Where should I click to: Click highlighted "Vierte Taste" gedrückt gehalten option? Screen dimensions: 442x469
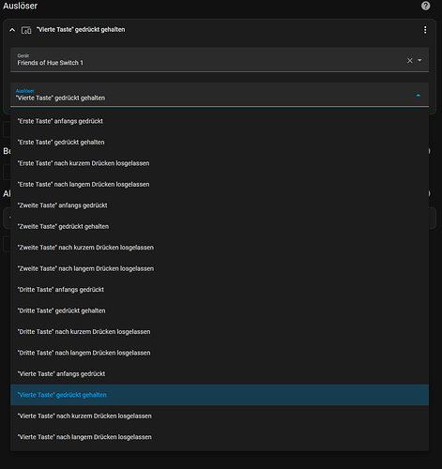pyautogui.click(x=220, y=395)
